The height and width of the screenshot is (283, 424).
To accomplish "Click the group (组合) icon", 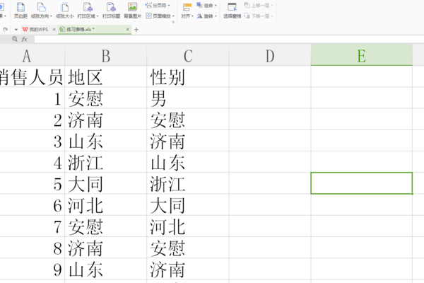I will 199,5.
